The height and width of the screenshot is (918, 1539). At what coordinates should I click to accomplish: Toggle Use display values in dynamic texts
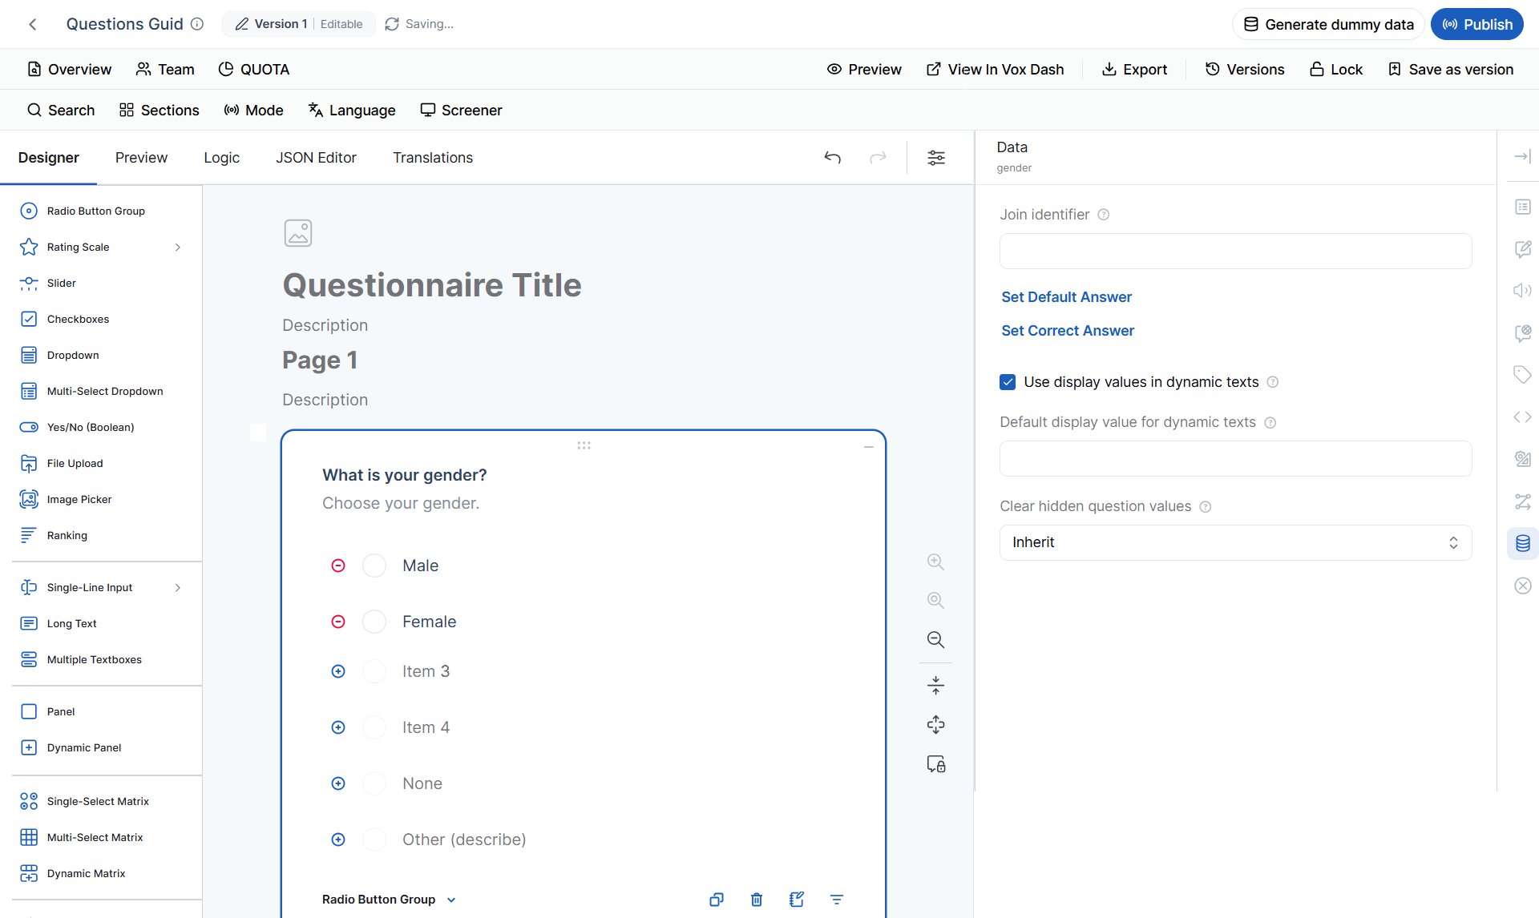1008,382
